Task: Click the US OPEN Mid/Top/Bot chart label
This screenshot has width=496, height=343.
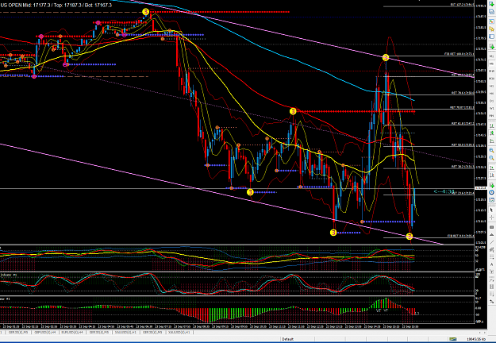Action: click(x=56, y=6)
